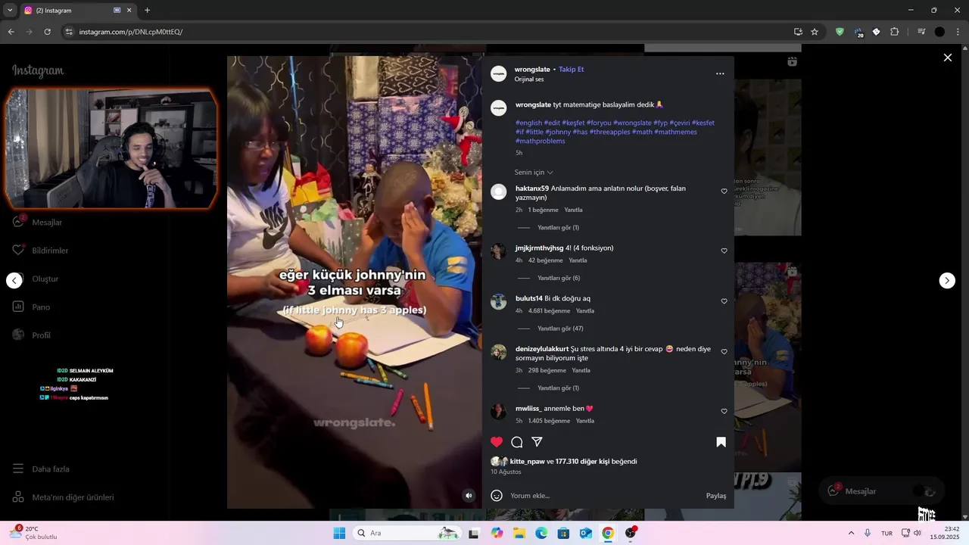Screen dimensions: 969x545
Task: Open tab search dropdown arrow
Action: 10,11
